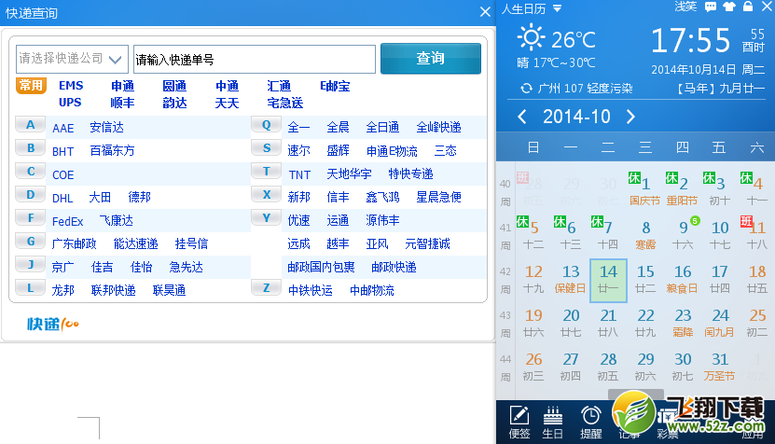This screenshot has height=444, width=775.
Task: Pick 宅急送 courier link
Action: click(285, 103)
